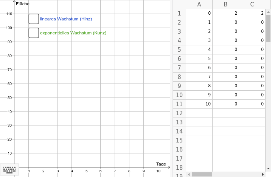Select empty cell B13
The height and width of the screenshot is (178, 272).
coord(226,122)
